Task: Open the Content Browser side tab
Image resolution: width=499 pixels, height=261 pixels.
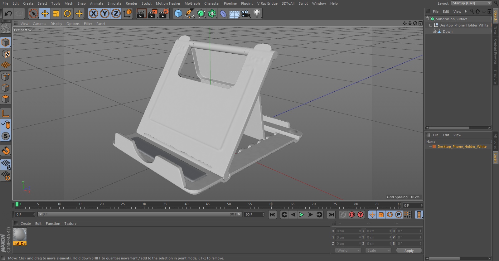Action: click(495, 51)
